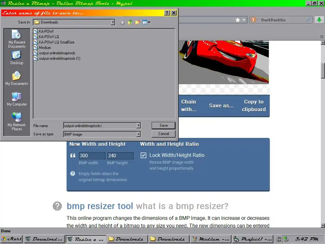The height and width of the screenshot is (244, 325).
Task: Click the small grid icon below toolbar
Action: pyautogui.click(x=322, y=37)
